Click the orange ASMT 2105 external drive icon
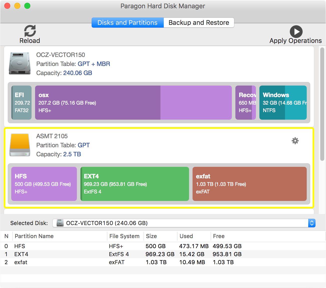 coord(20,145)
